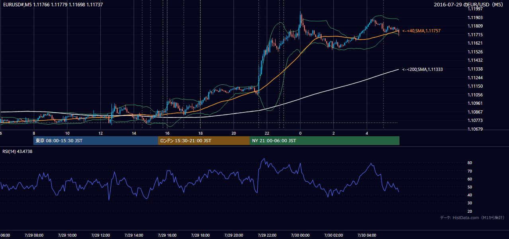Screen dimensions: 509x239
Task: Click RSI scale level 20
Action: (x=470, y=211)
